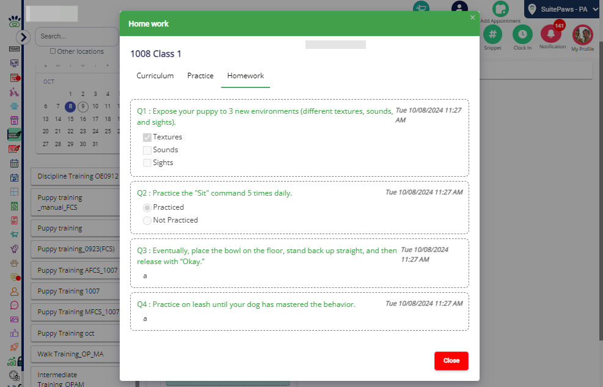The height and width of the screenshot is (387, 603).
Task: Click the Snippet hashtag icon
Action: pyautogui.click(x=492, y=35)
